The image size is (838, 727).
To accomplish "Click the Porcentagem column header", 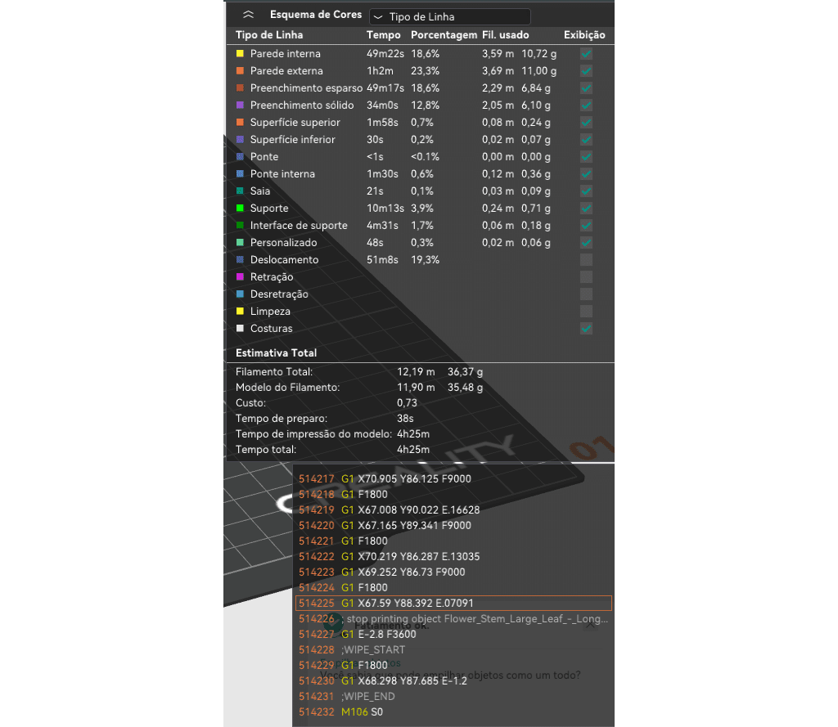I will (x=444, y=34).
